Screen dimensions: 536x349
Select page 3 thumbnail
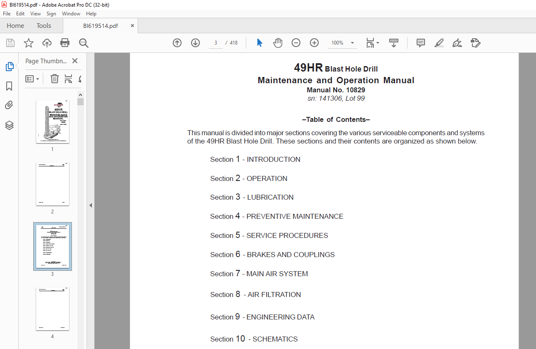[52, 246]
